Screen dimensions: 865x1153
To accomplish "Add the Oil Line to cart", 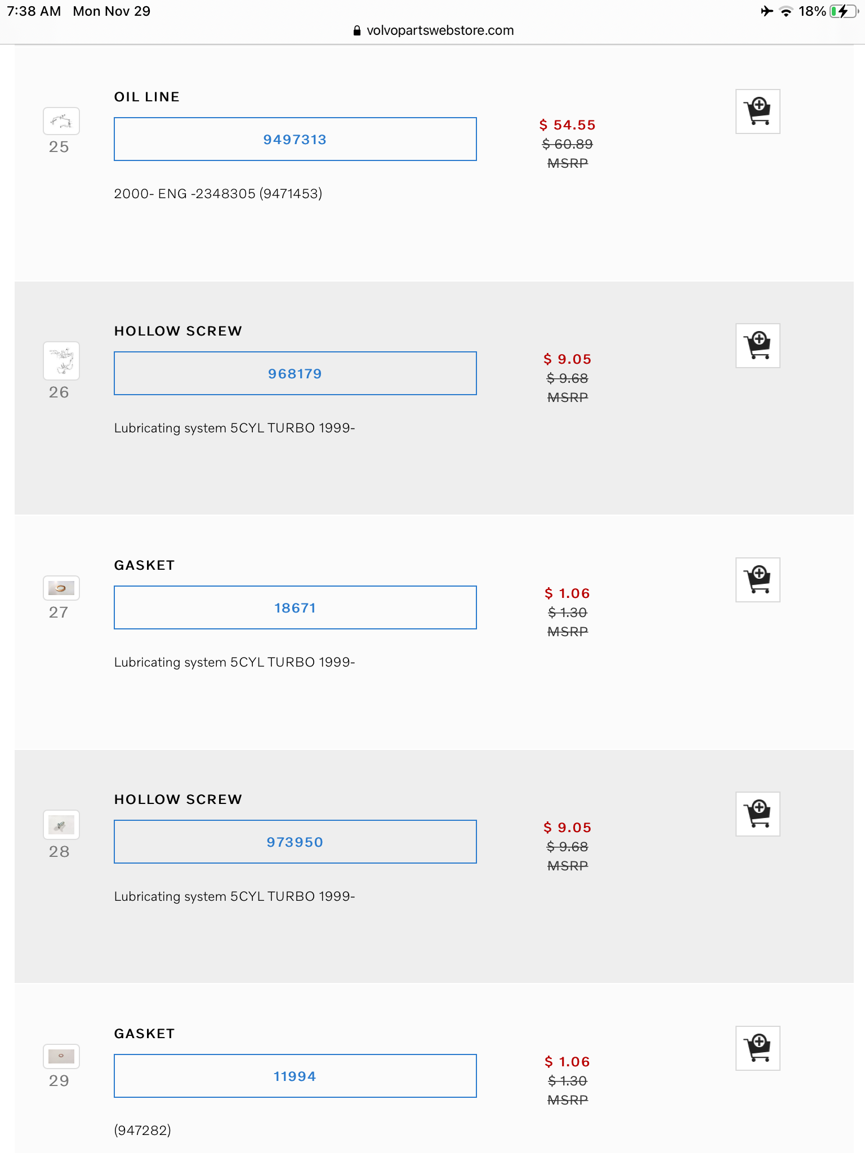I will 757,111.
